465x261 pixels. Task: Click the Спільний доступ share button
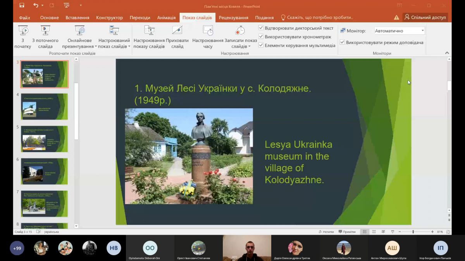[x=425, y=17]
